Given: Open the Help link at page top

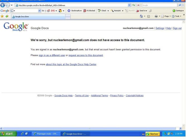Looking at the screenshot, I should [168, 28].
